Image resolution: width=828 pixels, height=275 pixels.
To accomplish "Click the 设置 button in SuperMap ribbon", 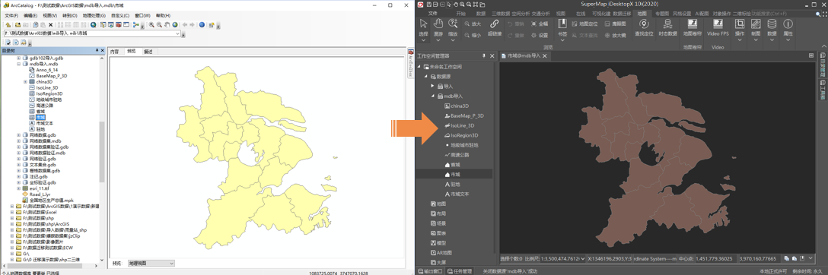I will 540,35.
